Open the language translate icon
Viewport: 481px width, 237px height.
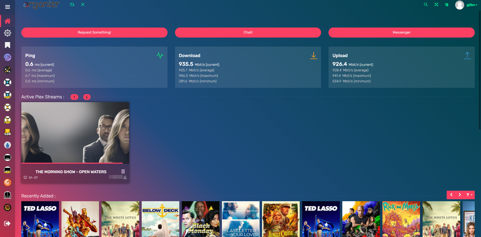pos(447,5)
